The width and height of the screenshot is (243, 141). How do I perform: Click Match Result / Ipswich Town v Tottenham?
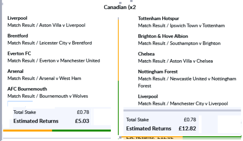point(181,26)
